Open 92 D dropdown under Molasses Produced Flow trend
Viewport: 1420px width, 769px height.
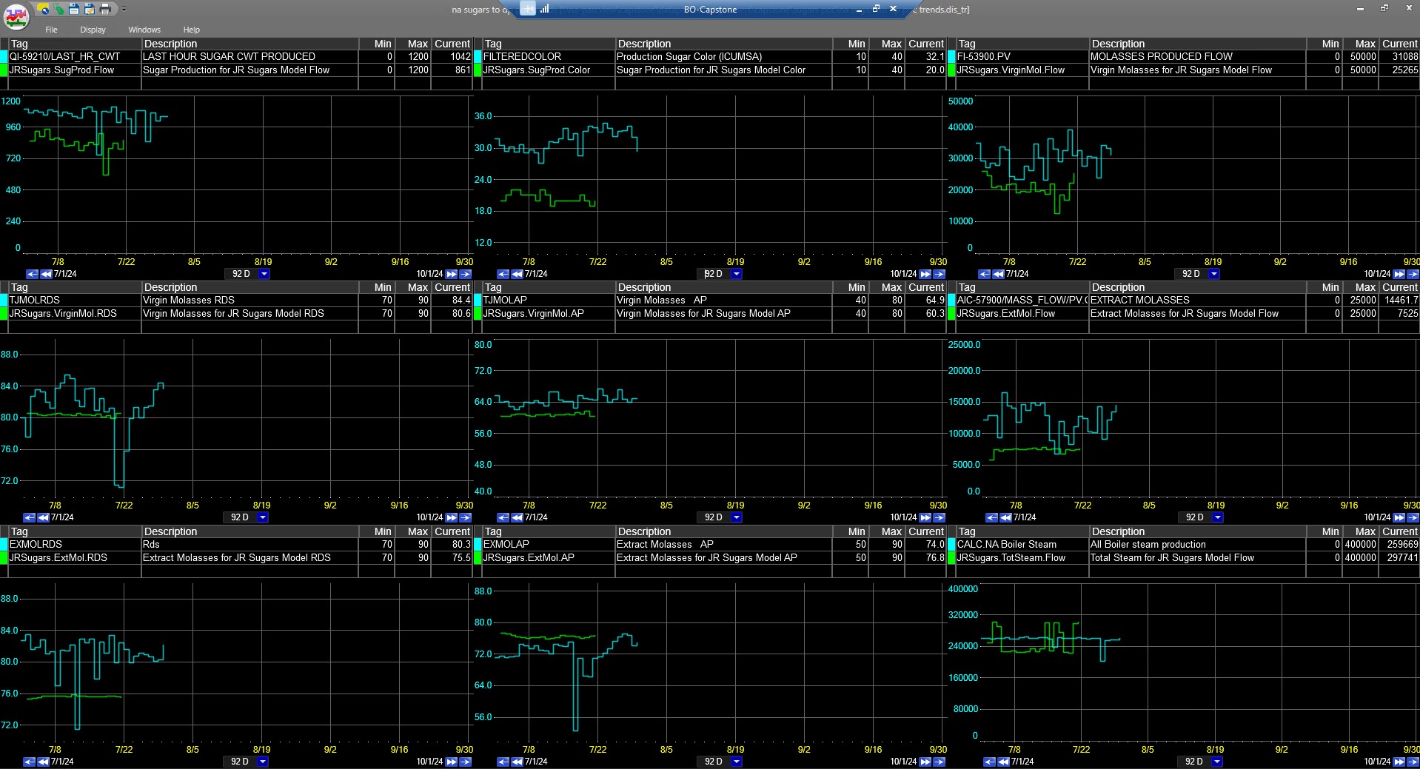coord(1213,274)
